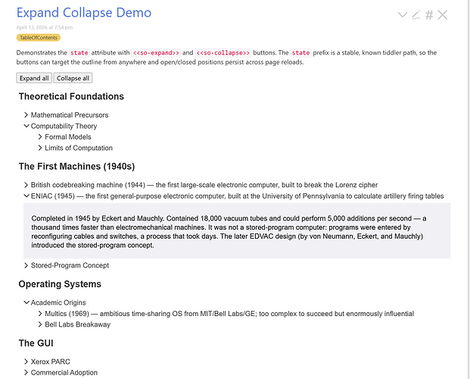Collapse the Academic Origins section
The height and width of the screenshot is (379, 470).
26,302
